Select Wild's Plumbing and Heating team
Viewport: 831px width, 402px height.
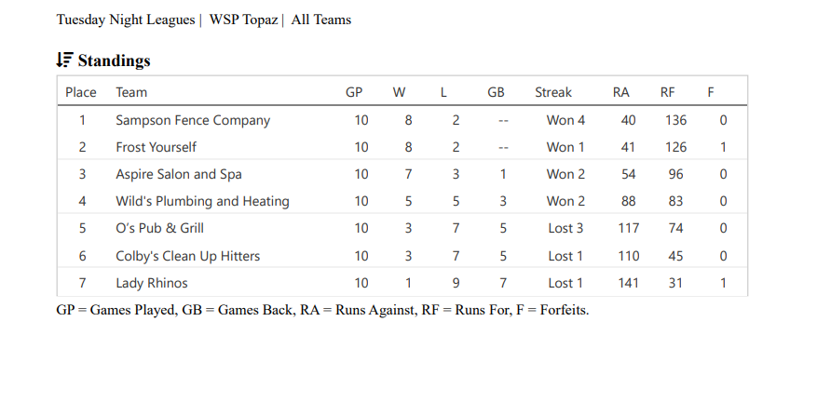[x=202, y=201]
